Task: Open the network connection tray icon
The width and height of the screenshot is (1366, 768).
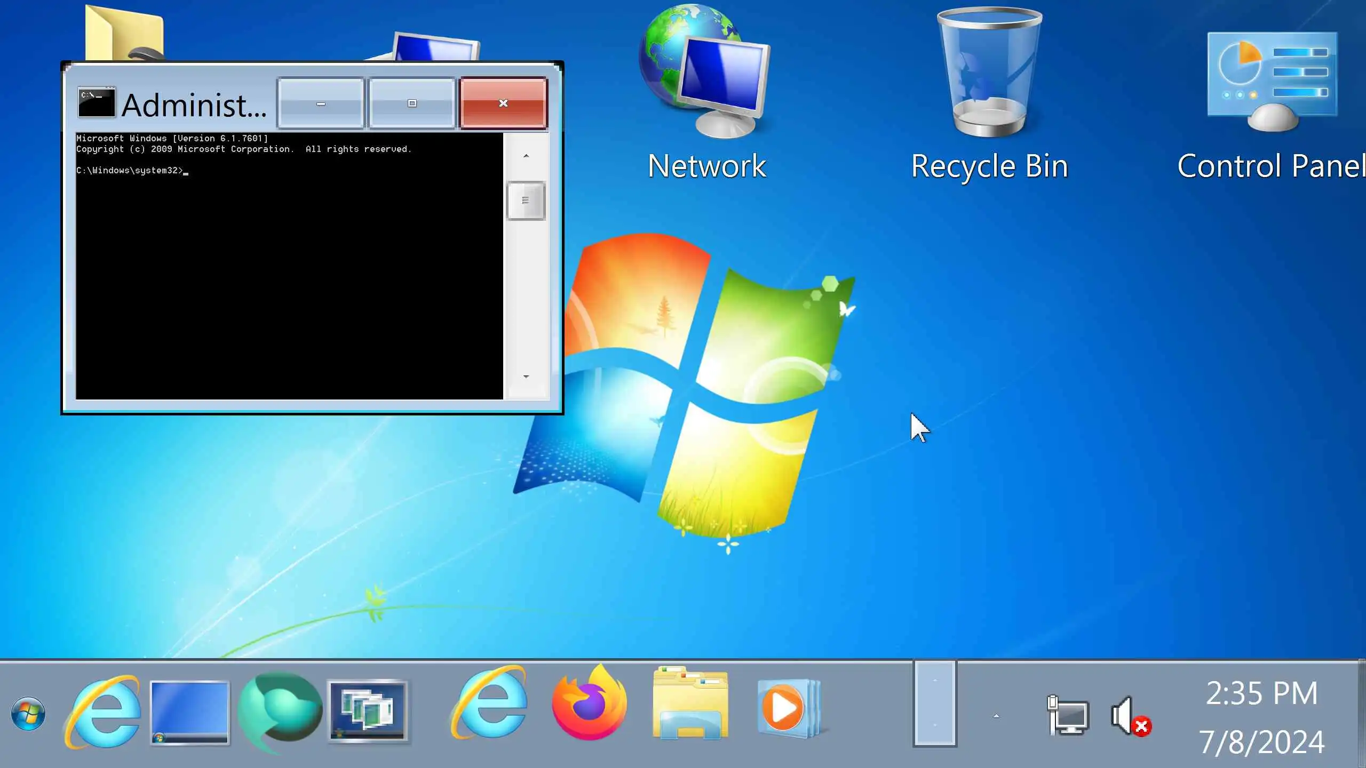Action: click(x=1067, y=716)
